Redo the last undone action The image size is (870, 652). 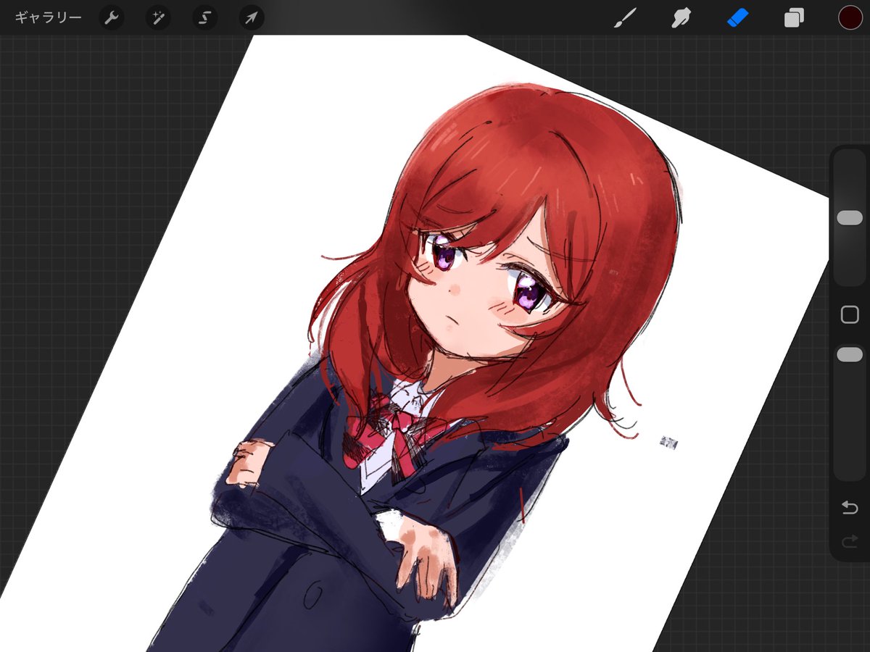click(850, 541)
